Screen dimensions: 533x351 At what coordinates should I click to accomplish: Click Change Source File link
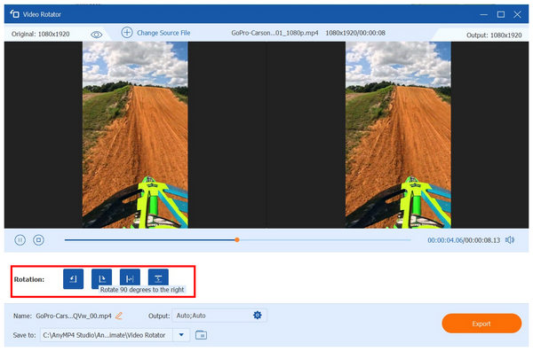tap(163, 33)
